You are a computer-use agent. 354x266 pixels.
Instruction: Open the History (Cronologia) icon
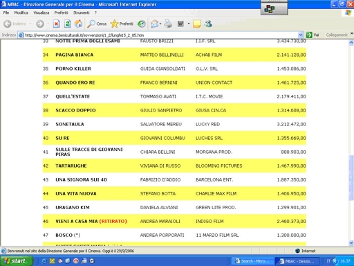tap(142, 24)
